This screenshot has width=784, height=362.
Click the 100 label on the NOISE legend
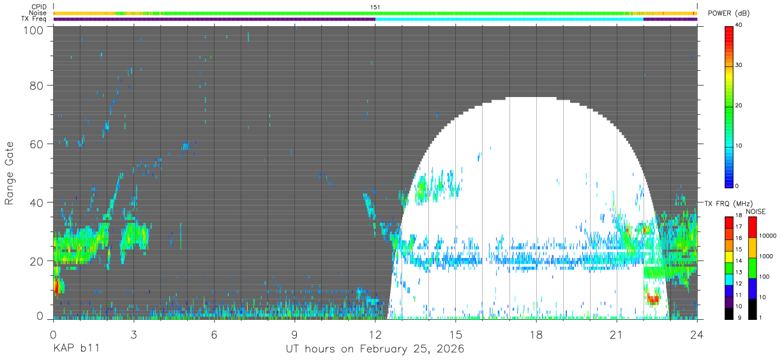(x=764, y=276)
